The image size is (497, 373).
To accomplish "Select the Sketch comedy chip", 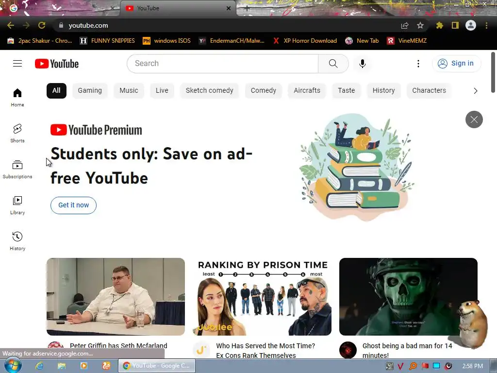I will [209, 91].
